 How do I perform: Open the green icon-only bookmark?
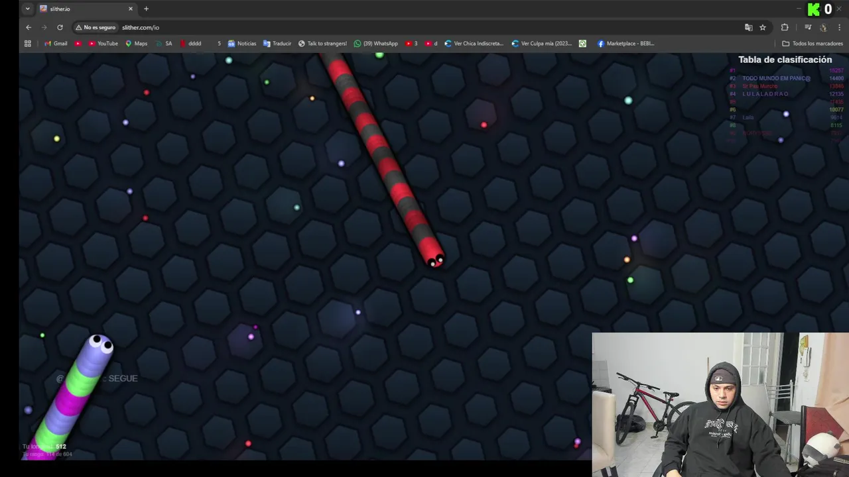(582, 43)
